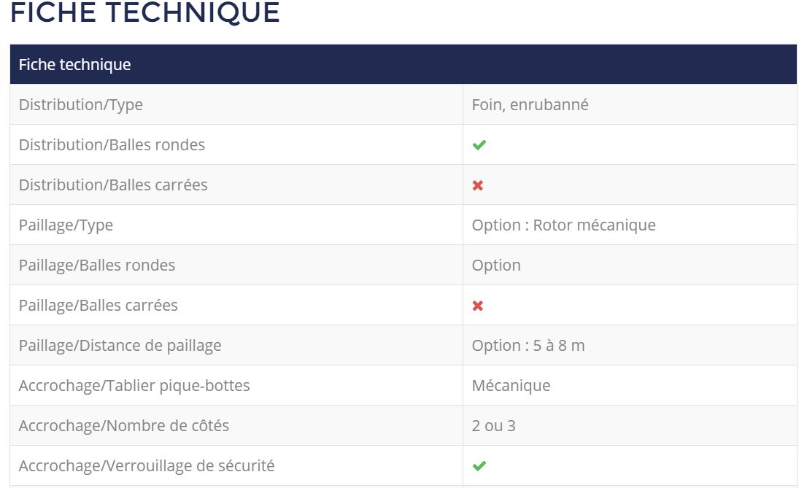Click green checkmark for Distribution/Balles rondes
807x488 pixels.
coord(479,145)
